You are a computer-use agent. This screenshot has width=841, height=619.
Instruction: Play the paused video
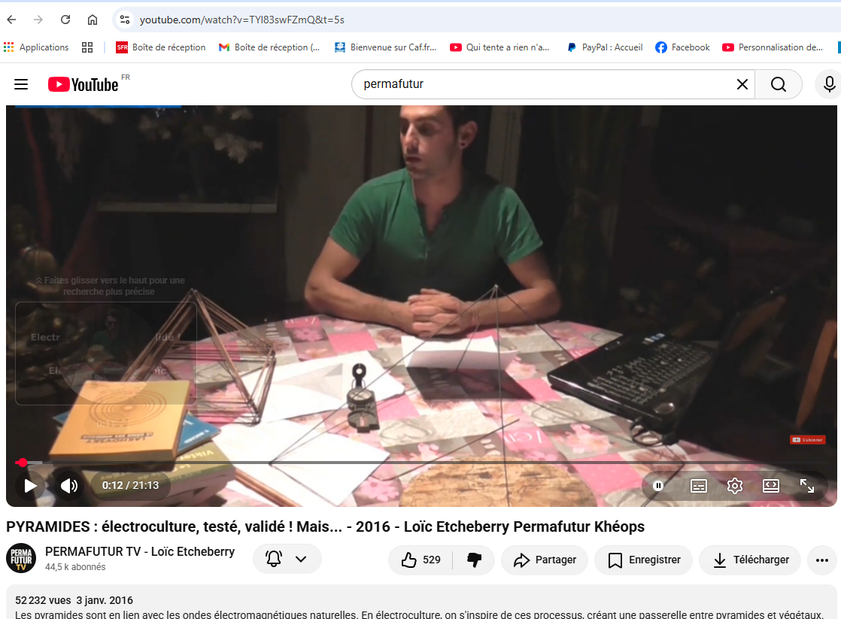coord(31,486)
